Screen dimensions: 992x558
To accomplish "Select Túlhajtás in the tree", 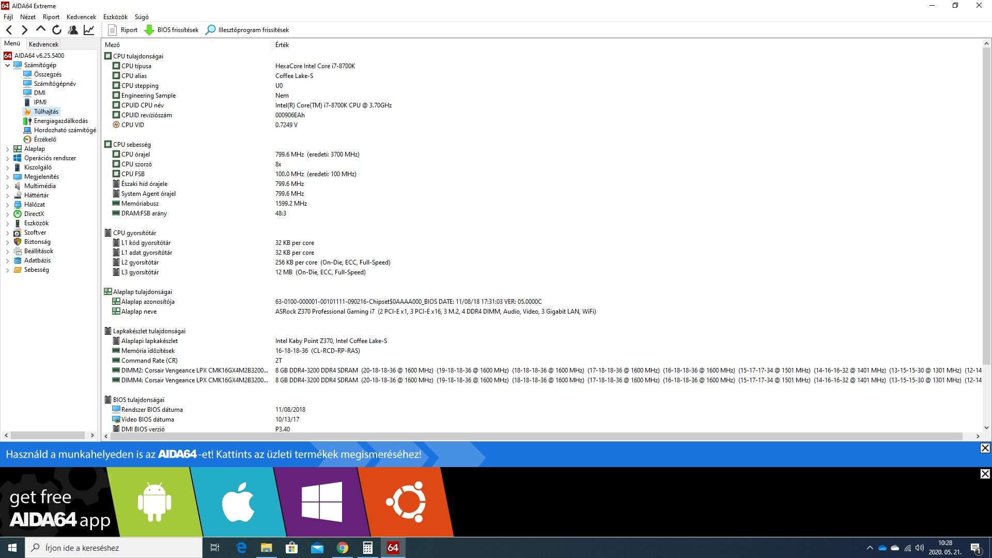I will click(46, 112).
